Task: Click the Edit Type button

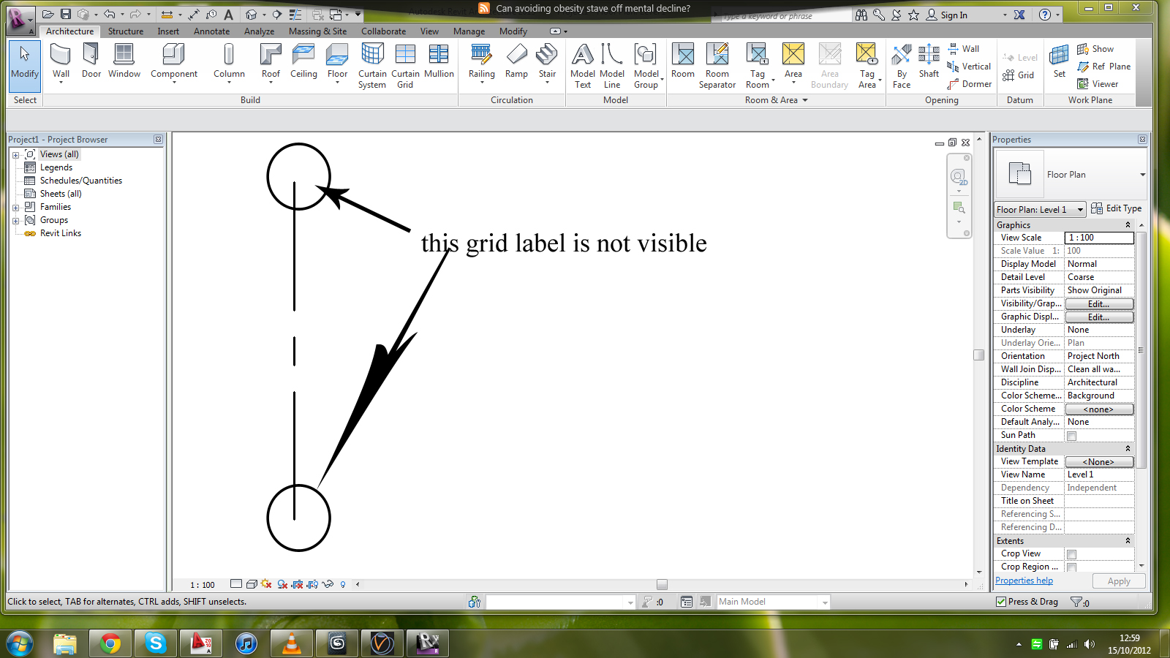Action: [1116, 208]
